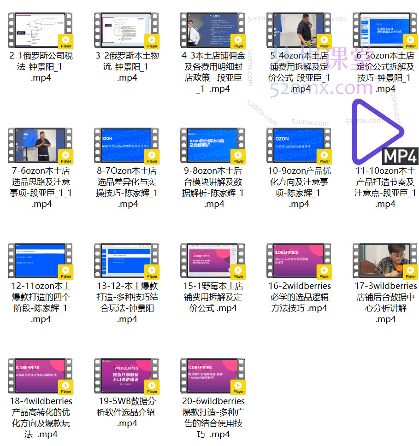Open video file 2-1俄罗斯公司税法-钟景阳_1.mp4
Image resolution: width=419 pixels, height=446 pixels.
(x=41, y=30)
